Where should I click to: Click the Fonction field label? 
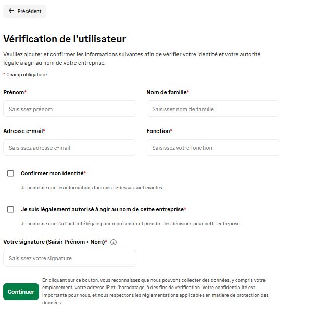point(159,131)
